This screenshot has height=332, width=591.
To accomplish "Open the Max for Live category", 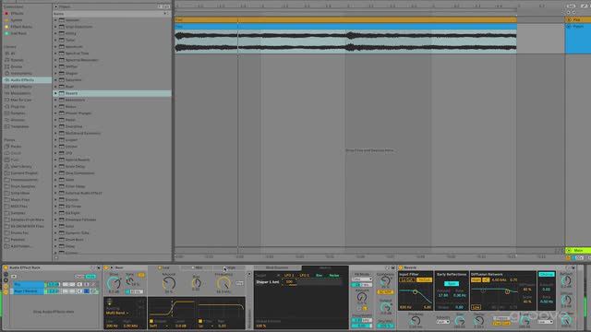I will (20, 101).
